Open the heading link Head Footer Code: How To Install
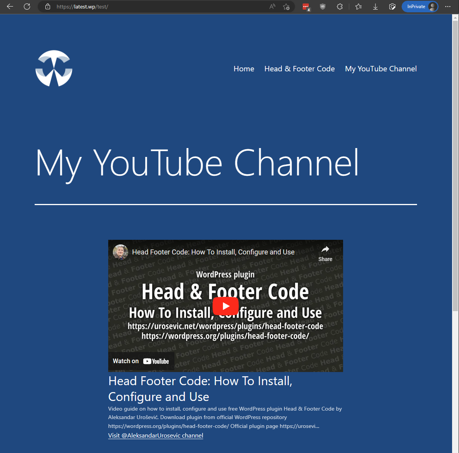 pyautogui.click(x=200, y=389)
